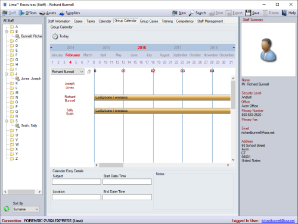
Task: Open the Sort By Surname dropdown
Action: tap(26, 209)
